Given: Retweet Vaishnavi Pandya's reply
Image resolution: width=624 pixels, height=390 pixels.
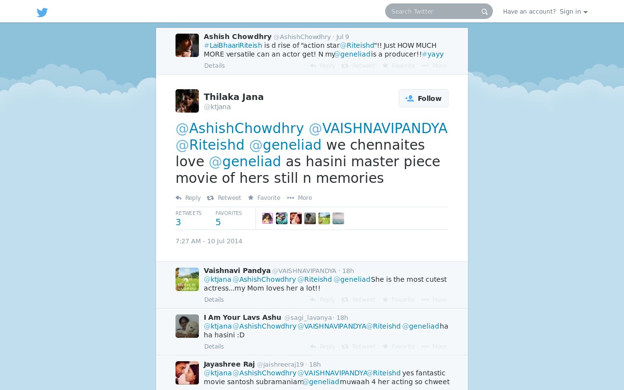Looking at the screenshot, I should click(x=359, y=300).
